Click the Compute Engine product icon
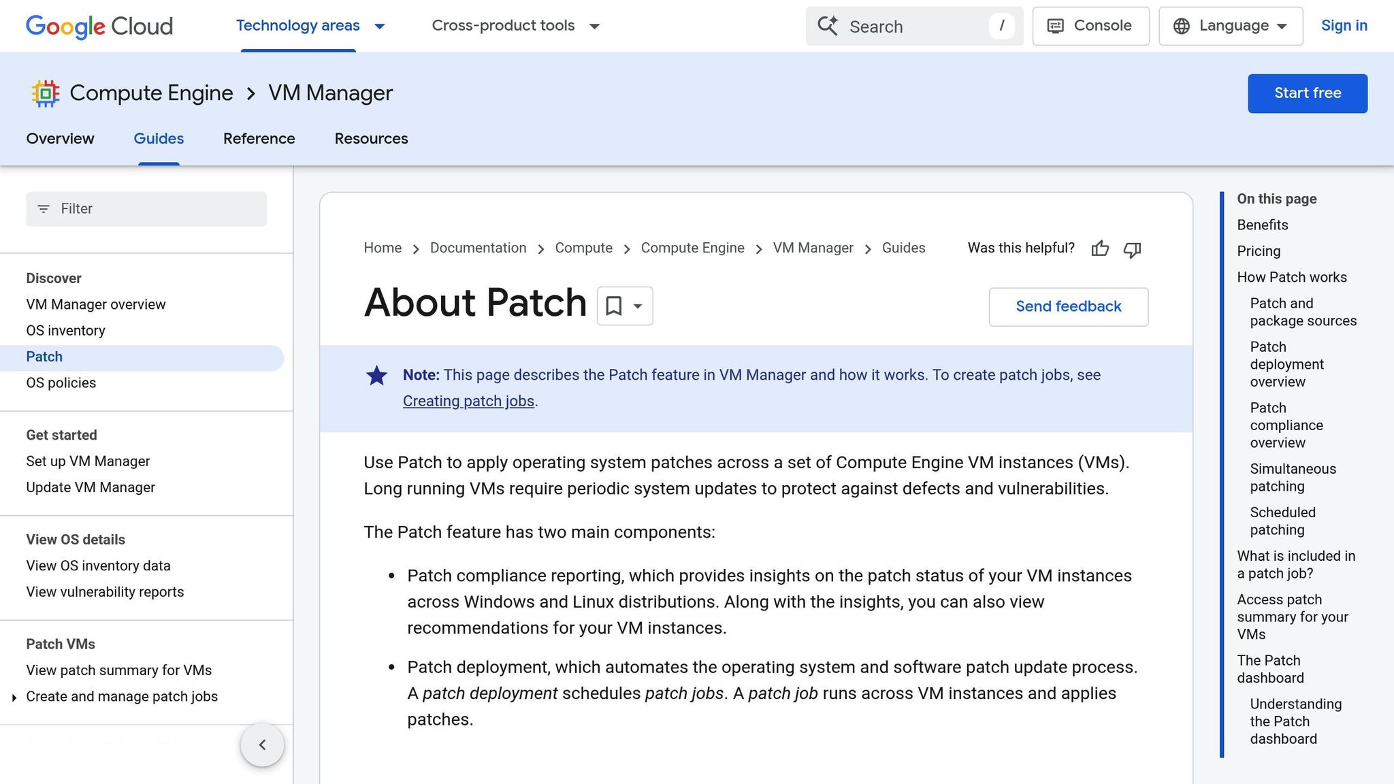This screenshot has width=1394, height=784. point(45,93)
